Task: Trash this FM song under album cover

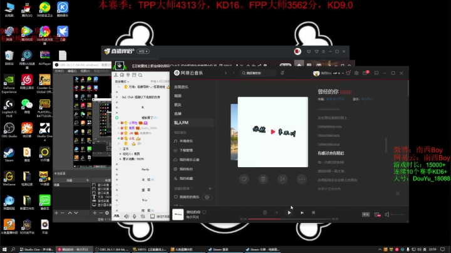Action: click(263, 179)
